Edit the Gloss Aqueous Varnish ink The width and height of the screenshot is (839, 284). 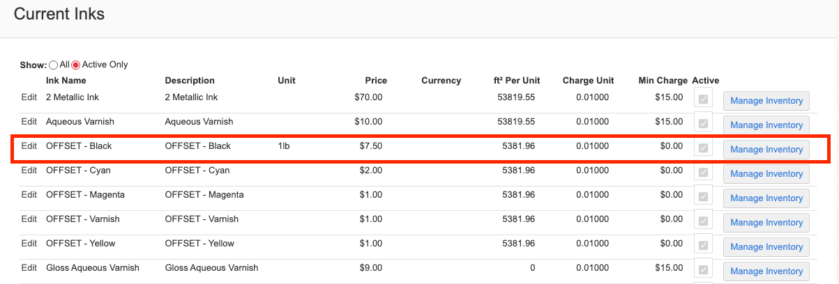[x=29, y=268]
